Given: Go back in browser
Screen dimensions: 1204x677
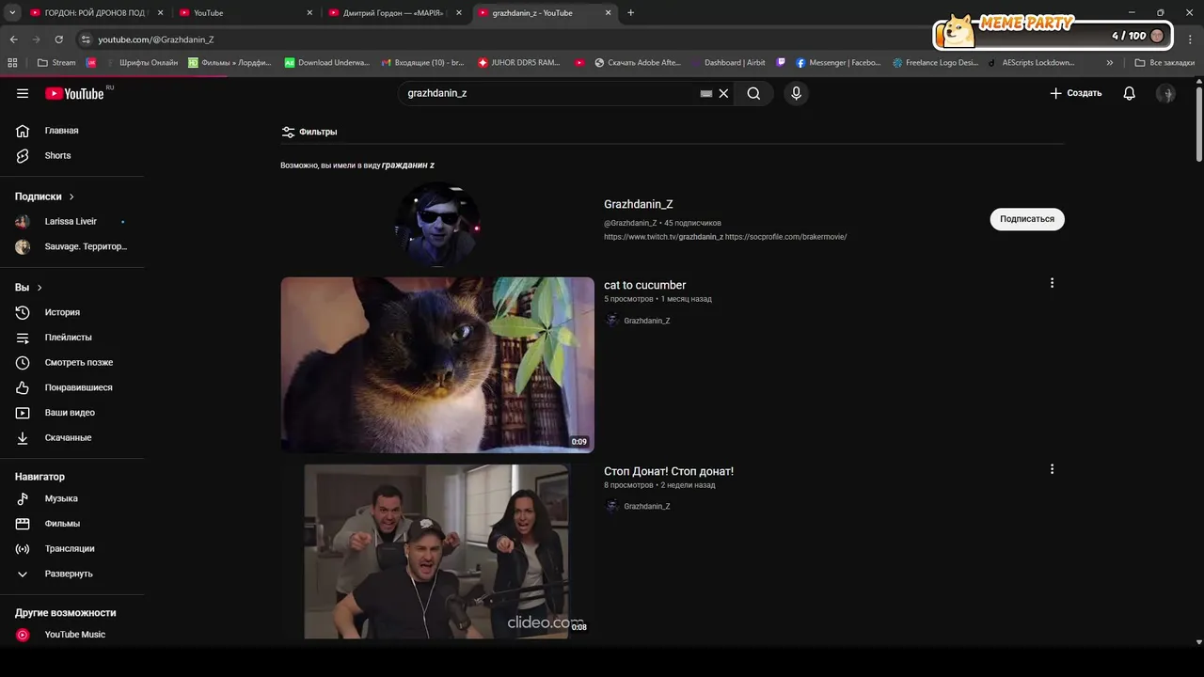Looking at the screenshot, I should 13,39.
